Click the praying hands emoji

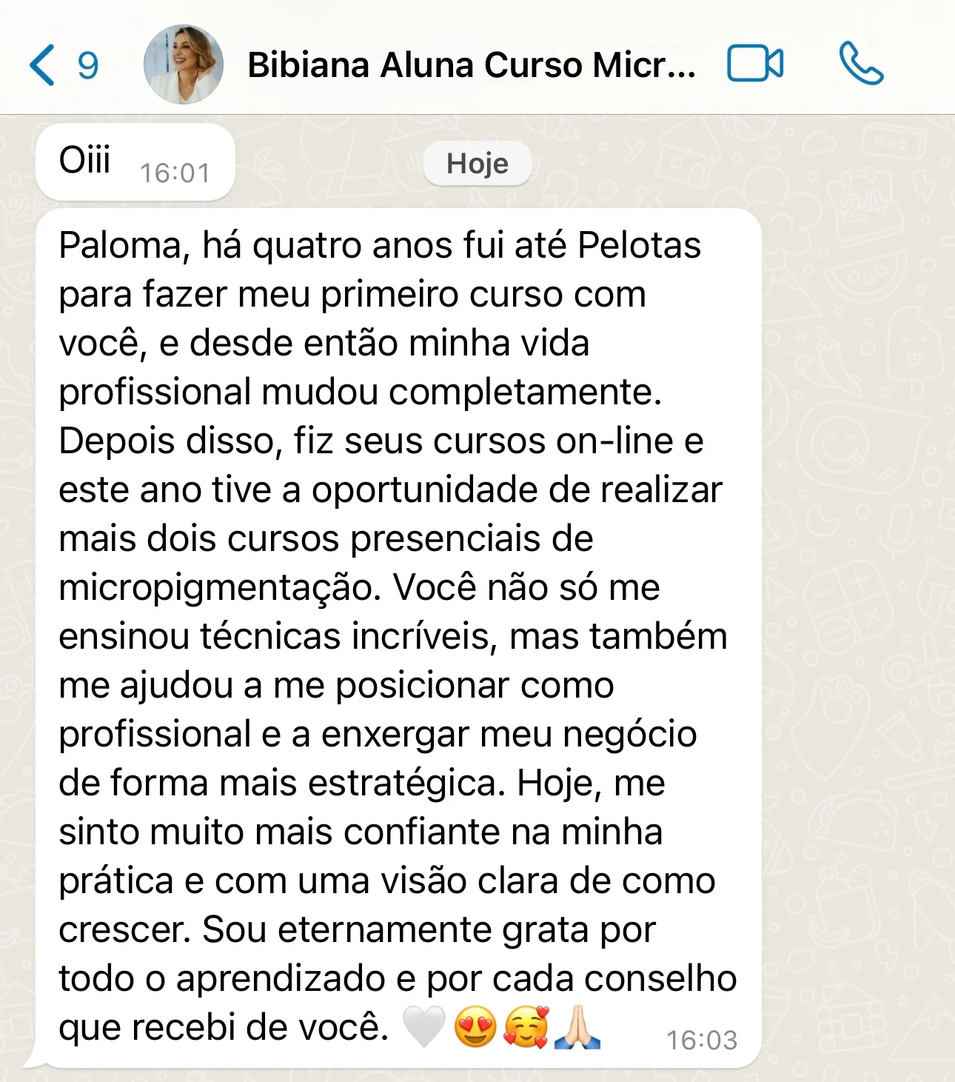click(578, 1027)
